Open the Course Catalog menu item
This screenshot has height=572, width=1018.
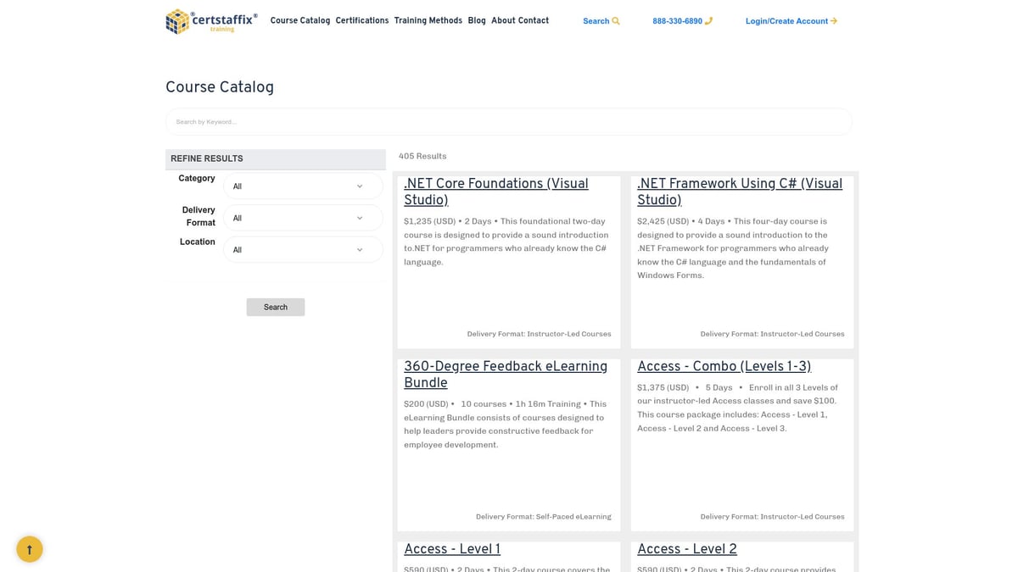pyautogui.click(x=299, y=20)
